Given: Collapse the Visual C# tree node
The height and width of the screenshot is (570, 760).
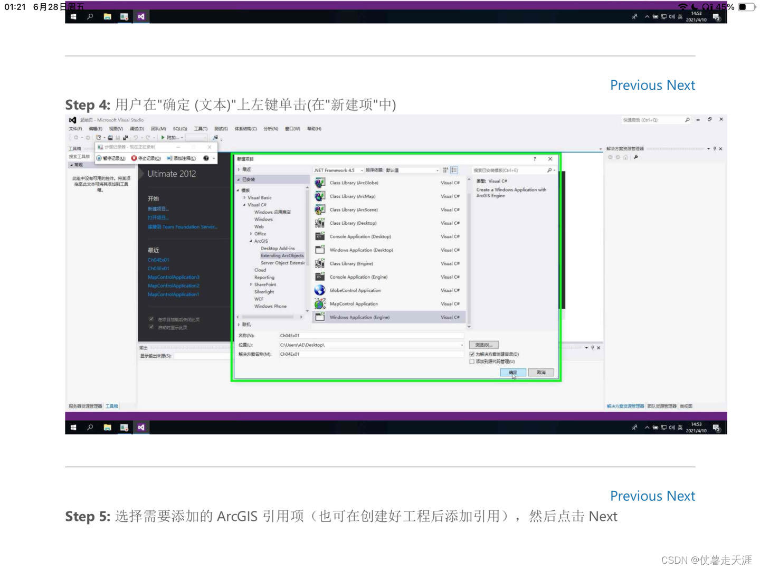Looking at the screenshot, I should 244,205.
